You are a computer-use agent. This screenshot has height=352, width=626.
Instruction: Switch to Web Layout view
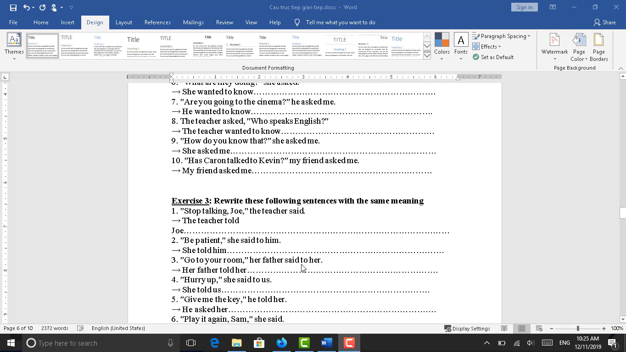(539, 328)
